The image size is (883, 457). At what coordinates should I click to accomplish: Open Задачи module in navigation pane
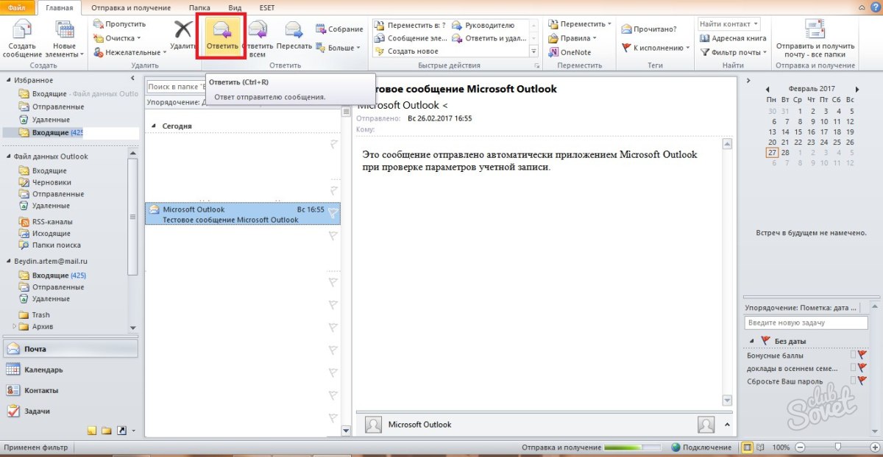[x=69, y=411]
